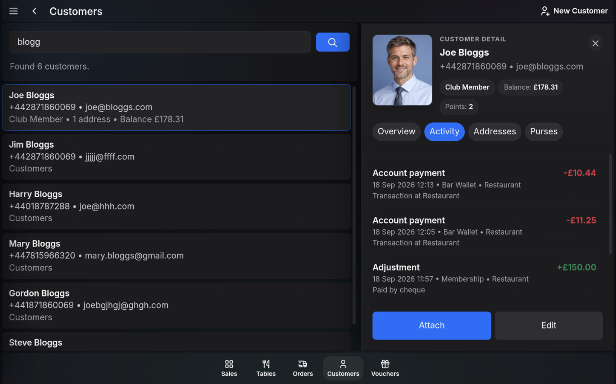Go to Vouchers in bottom navigation
Viewport: 616px width, 384px height.
click(385, 368)
